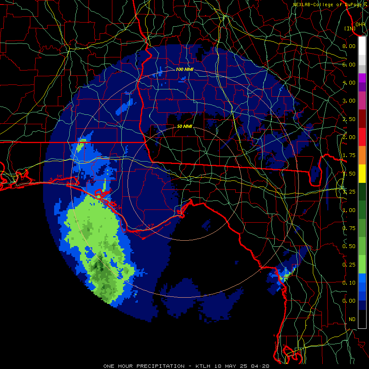Screen dimensions: 369x369
Task: Select the 0.00 legend value
Action: 349,301
